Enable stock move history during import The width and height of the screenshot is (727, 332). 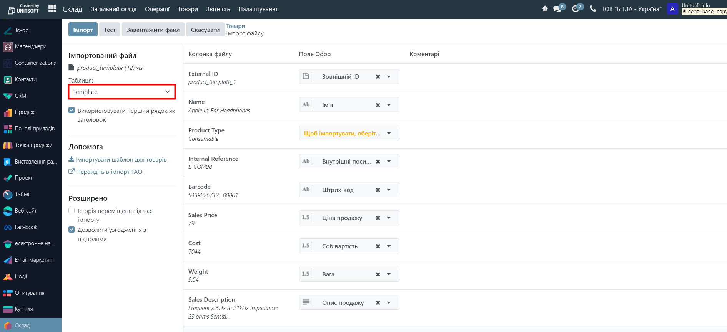click(72, 211)
